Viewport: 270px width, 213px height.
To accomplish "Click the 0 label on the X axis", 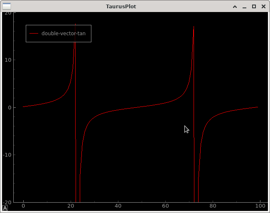I will point(23,206).
